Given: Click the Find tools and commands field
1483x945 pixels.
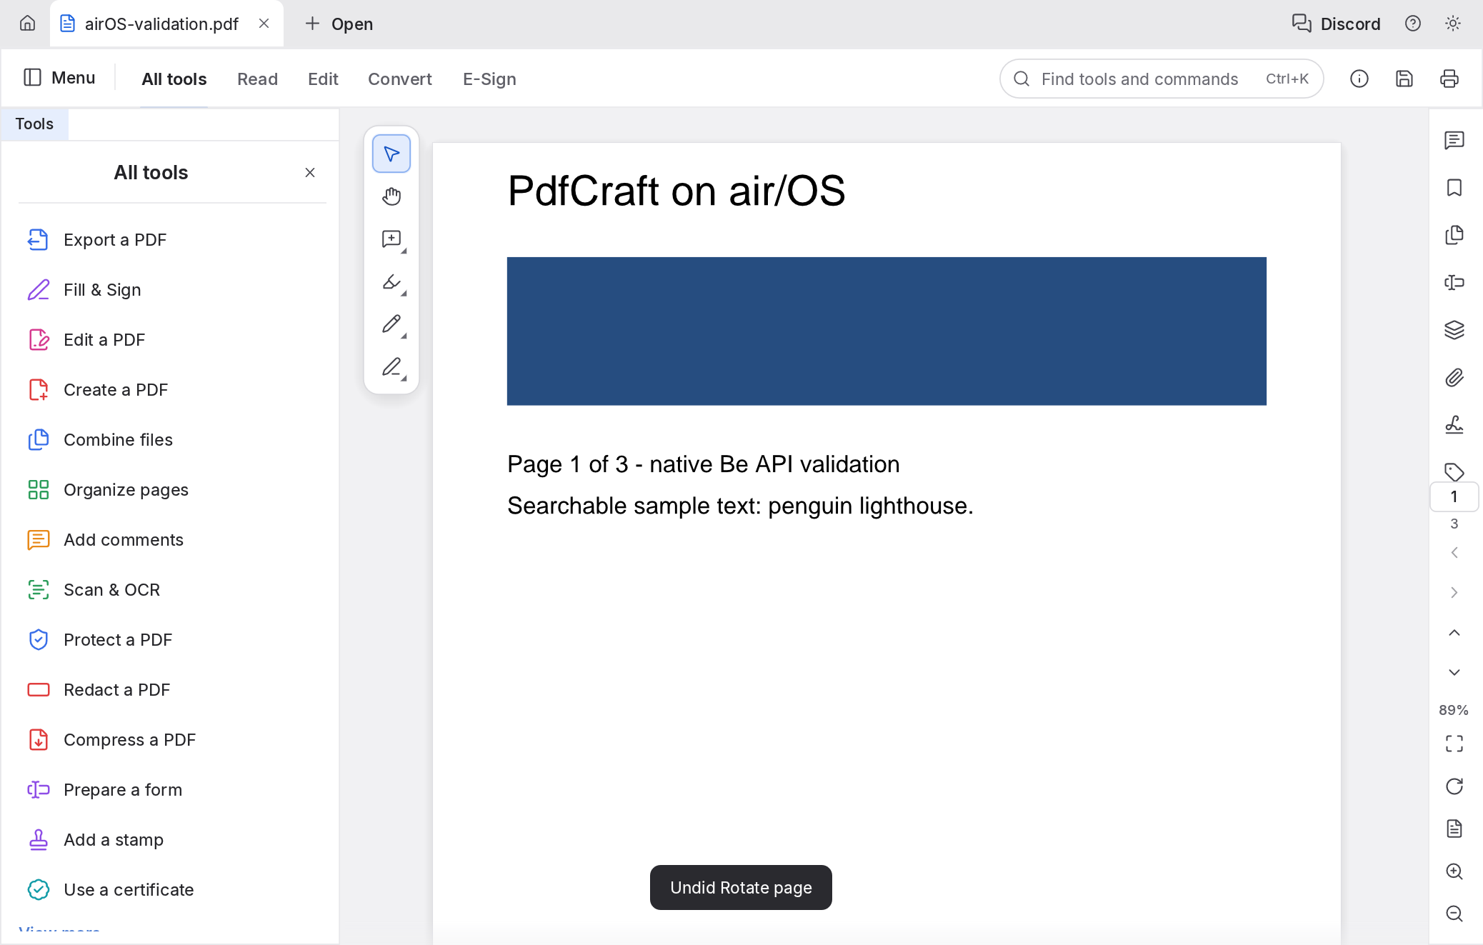Looking at the screenshot, I should coord(1161,79).
